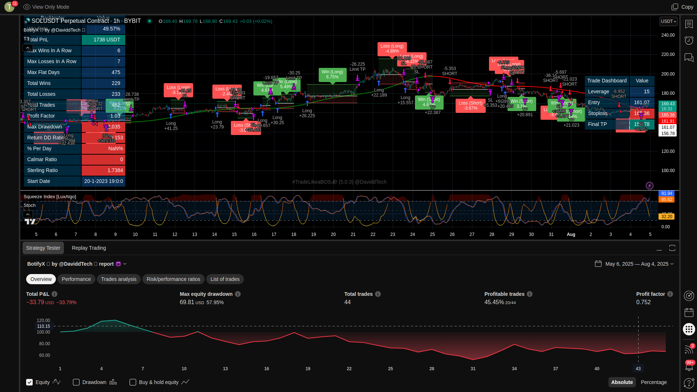Viewport: 697px width, 392px height.
Task: Switch to the Risk/performance ratios tab
Action: click(174, 279)
